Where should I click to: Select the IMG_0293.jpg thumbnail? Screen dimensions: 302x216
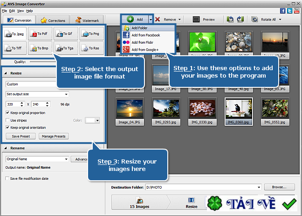166,111
